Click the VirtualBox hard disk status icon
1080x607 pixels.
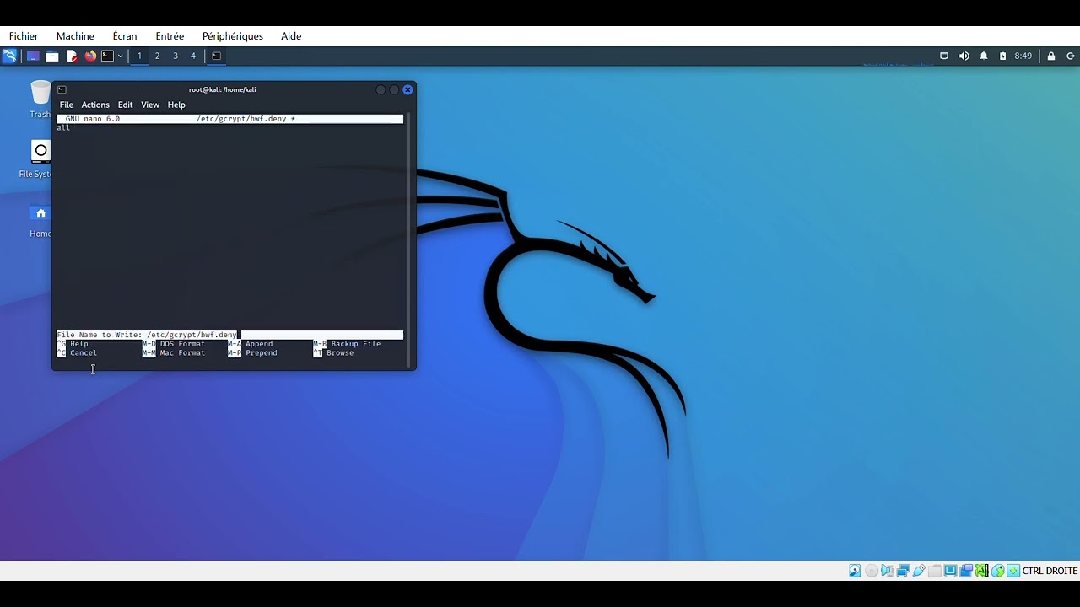(x=855, y=571)
